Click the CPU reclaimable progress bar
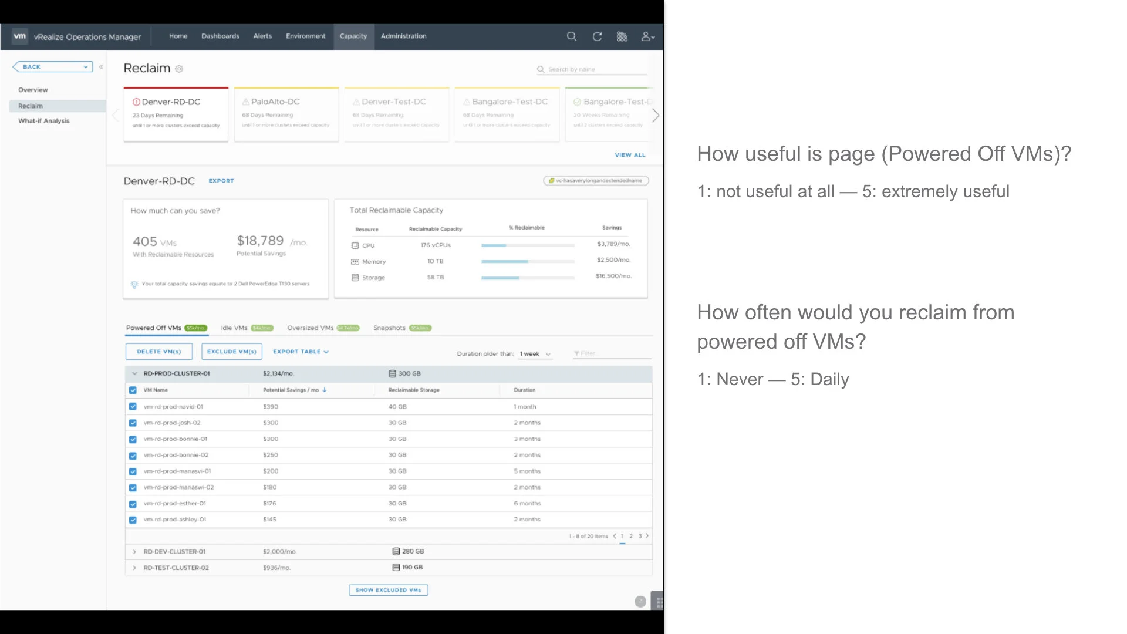The height and width of the screenshot is (634, 1127). (x=527, y=245)
